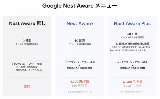Open the Nest Aware Plus plan heading
This screenshot has width=160, height=99.
[132, 23]
